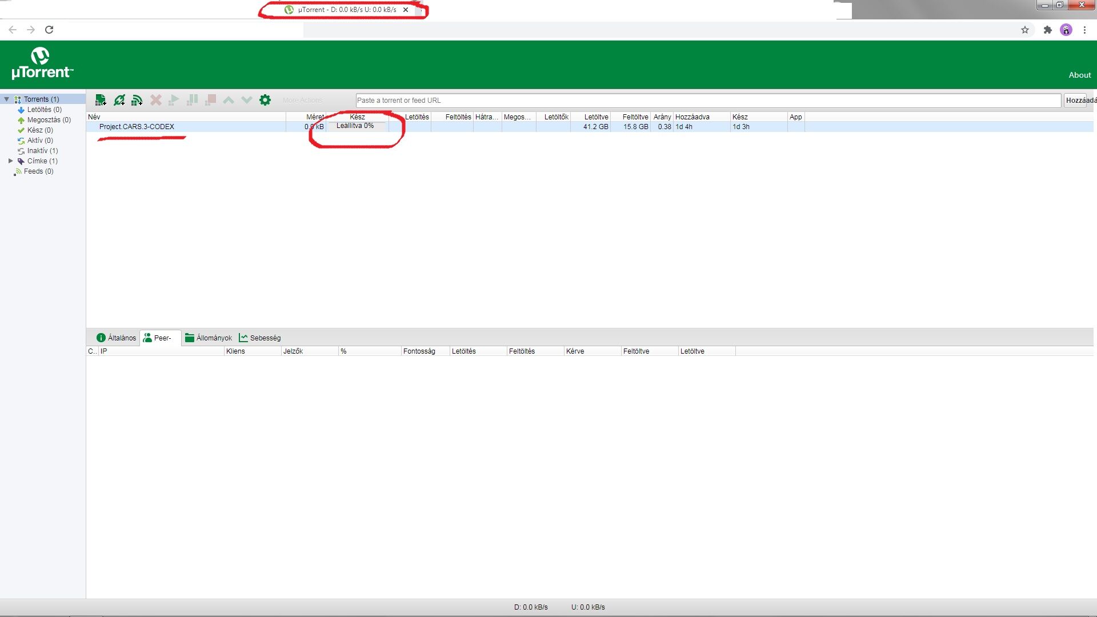
Task: Click the Leállítva 0% progress bar
Action: coord(358,126)
